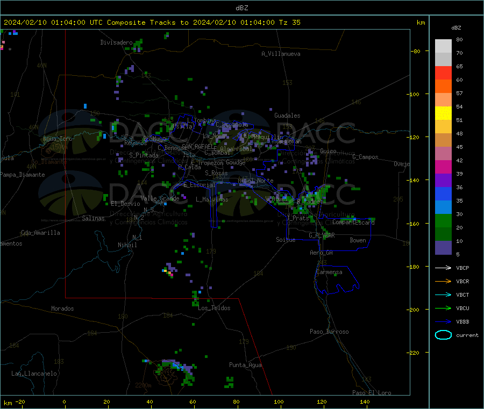Select the yellow 51 dBZ color swatch
The height and width of the screenshot is (409, 484).
click(443, 113)
